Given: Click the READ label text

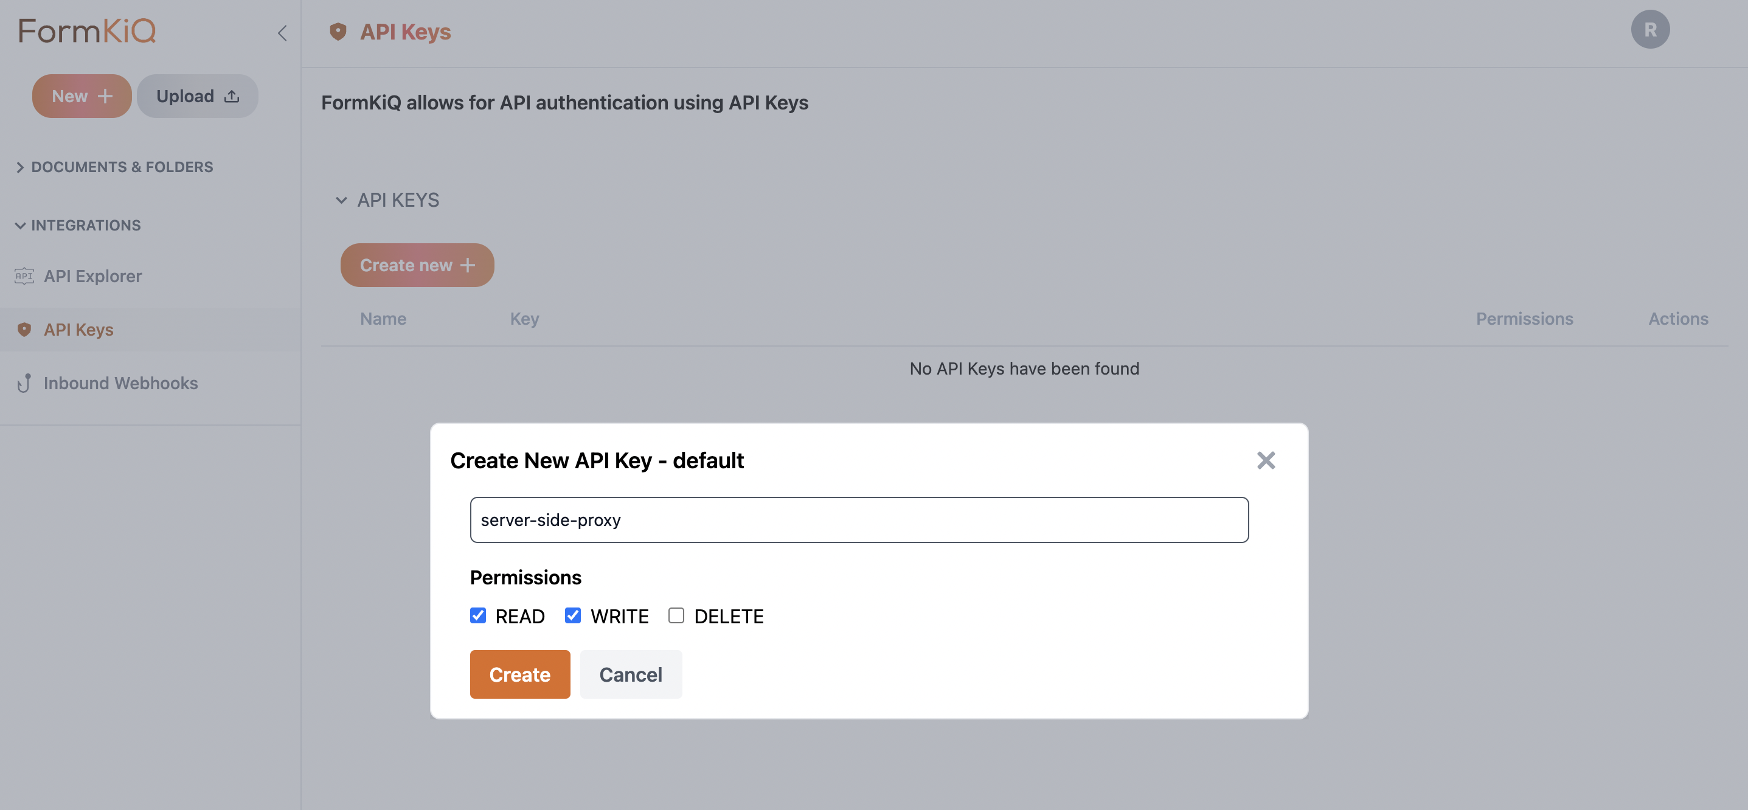Looking at the screenshot, I should click(x=520, y=616).
